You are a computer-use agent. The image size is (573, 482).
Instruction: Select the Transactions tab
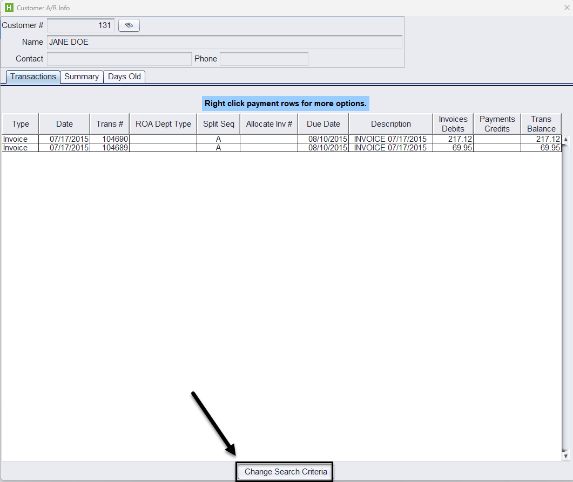coord(33,77)
